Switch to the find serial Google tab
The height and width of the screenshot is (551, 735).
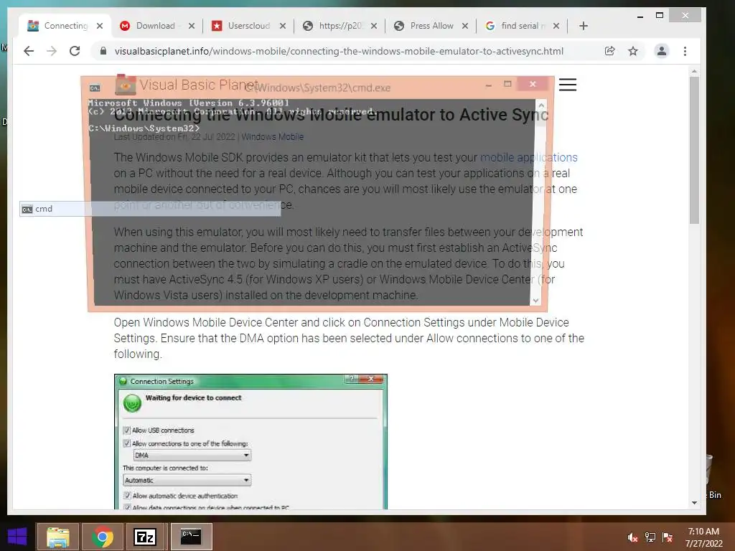tap(521, 26)
